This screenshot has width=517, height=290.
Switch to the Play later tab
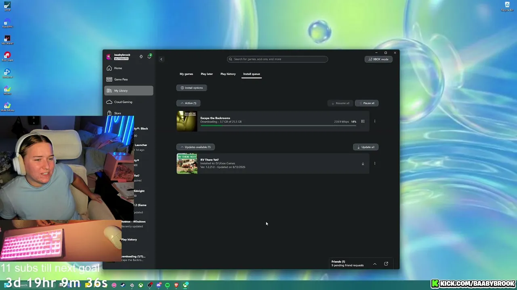tap(207, 74)
